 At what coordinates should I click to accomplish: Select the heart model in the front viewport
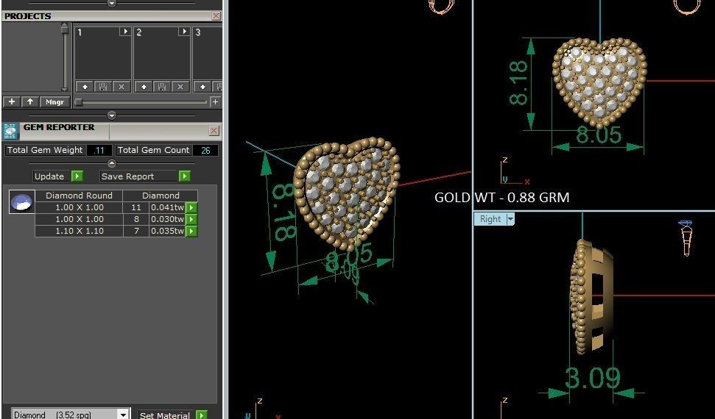(x=599, y=83)
